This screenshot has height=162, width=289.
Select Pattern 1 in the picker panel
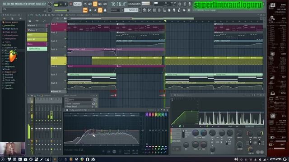[37, 25]
